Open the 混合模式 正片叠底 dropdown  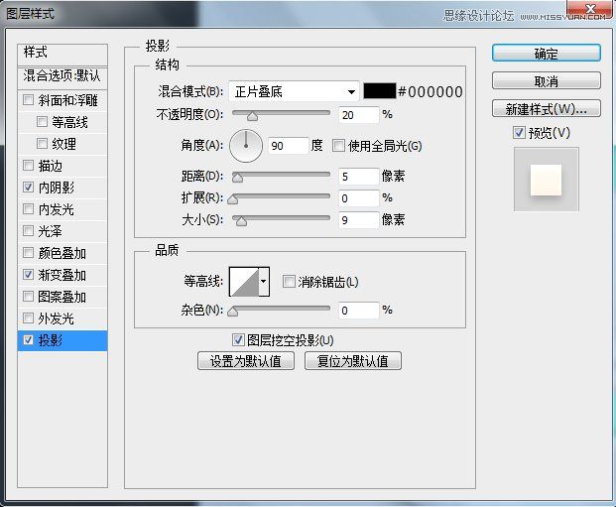coord(294,92)
